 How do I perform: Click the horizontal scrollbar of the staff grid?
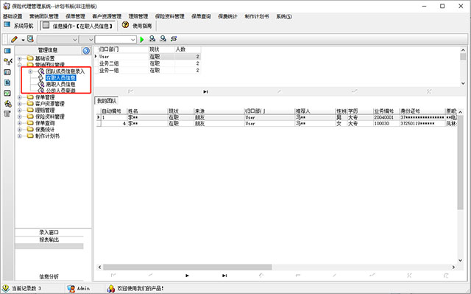tap(277, 267)
